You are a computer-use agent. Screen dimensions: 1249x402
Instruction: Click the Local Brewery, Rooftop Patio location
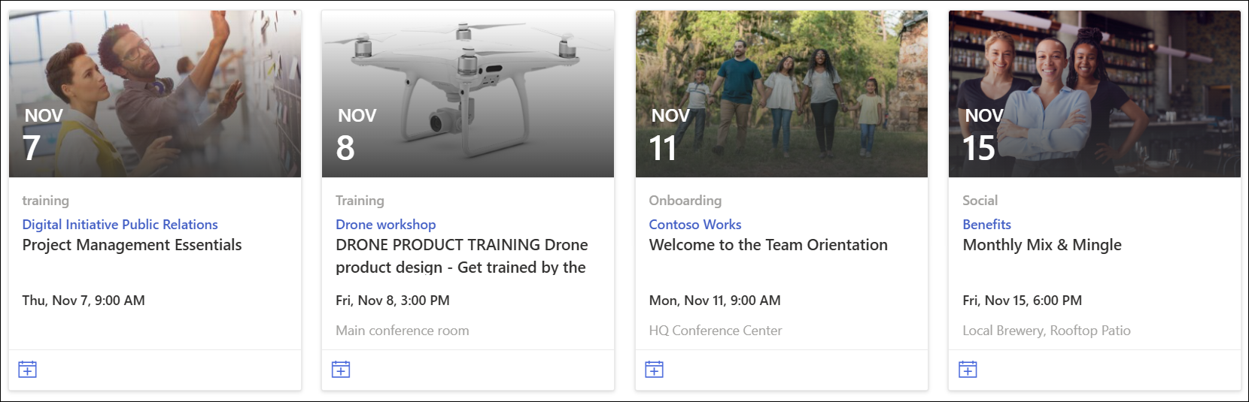coord(1046,331)
